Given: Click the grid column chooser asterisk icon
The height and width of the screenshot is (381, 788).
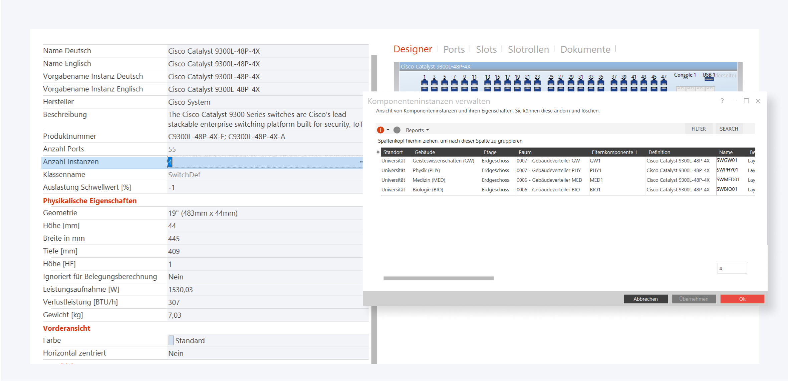Looking at the screenshot, I should coord(378,152).
